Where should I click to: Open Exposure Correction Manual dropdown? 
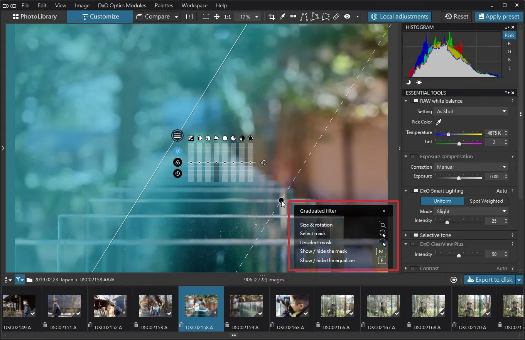click(x=471, y=167)
